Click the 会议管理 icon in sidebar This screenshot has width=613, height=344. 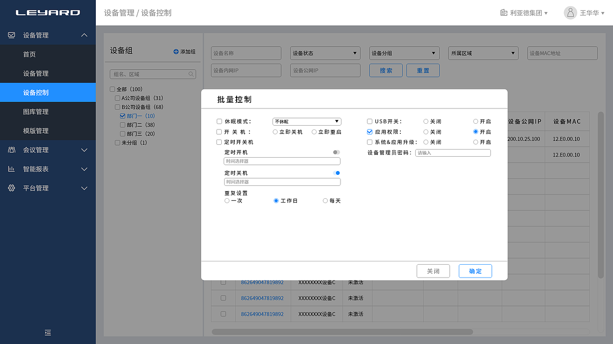[x=11, y=150]
